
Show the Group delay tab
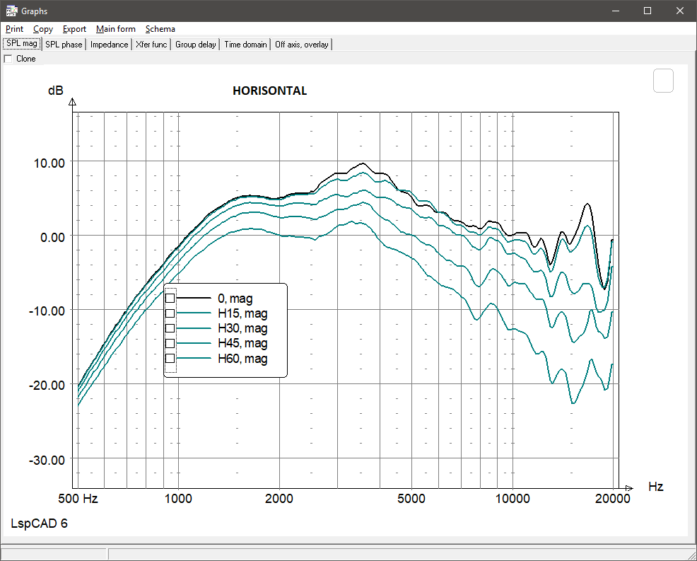196,45
